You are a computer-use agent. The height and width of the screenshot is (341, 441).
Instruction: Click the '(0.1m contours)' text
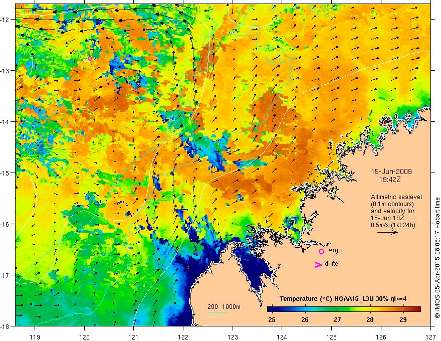pyautogui.click(x=392, y=204)
